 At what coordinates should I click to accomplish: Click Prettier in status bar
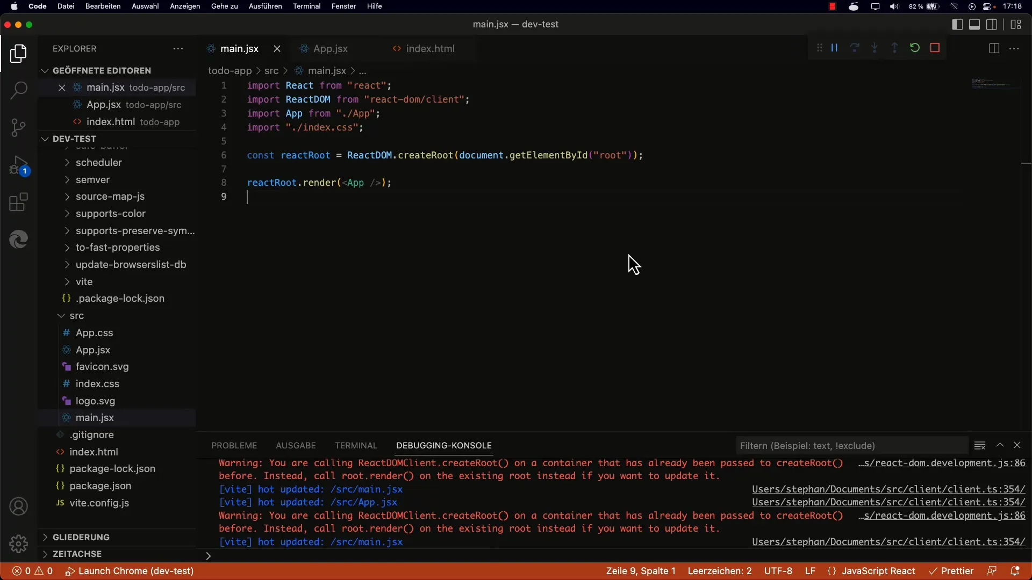coord(951,571)
